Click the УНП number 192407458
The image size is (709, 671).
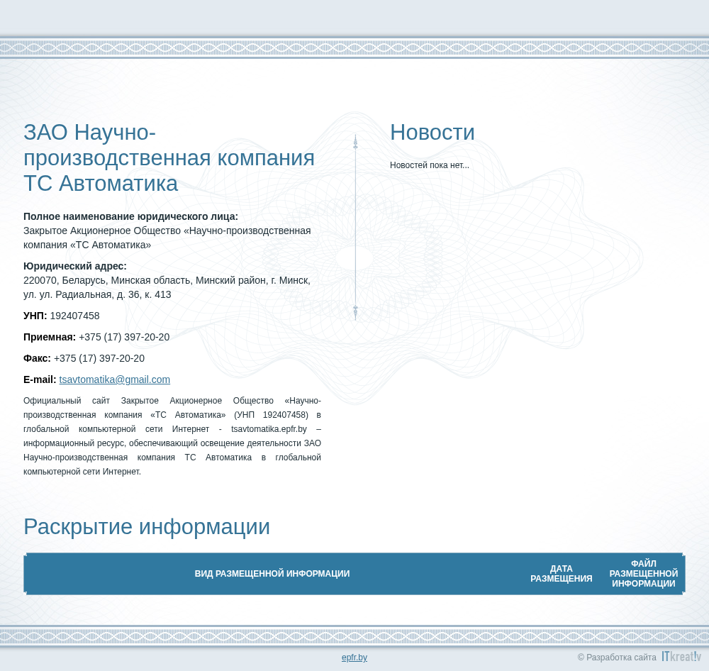pos(74,316)
